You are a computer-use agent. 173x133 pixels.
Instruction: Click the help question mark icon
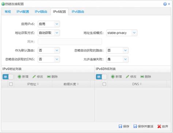coord(165,4)
